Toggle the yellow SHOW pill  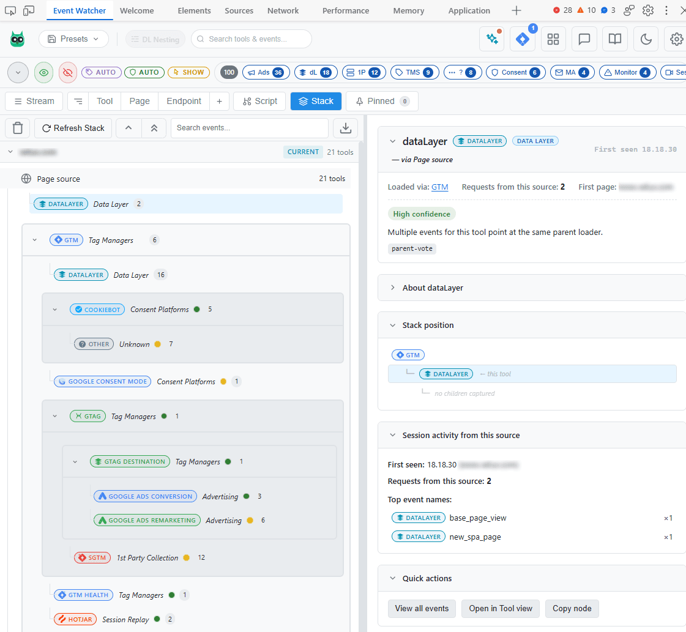point(188,72)
